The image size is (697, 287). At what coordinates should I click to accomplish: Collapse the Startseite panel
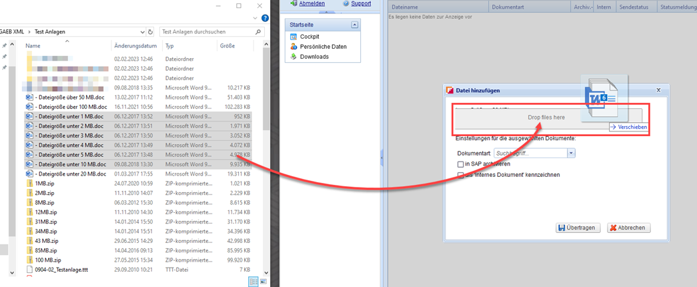click(355, 25)
